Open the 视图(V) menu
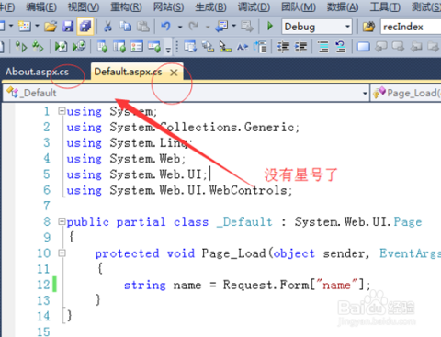 tap(84, 6)
